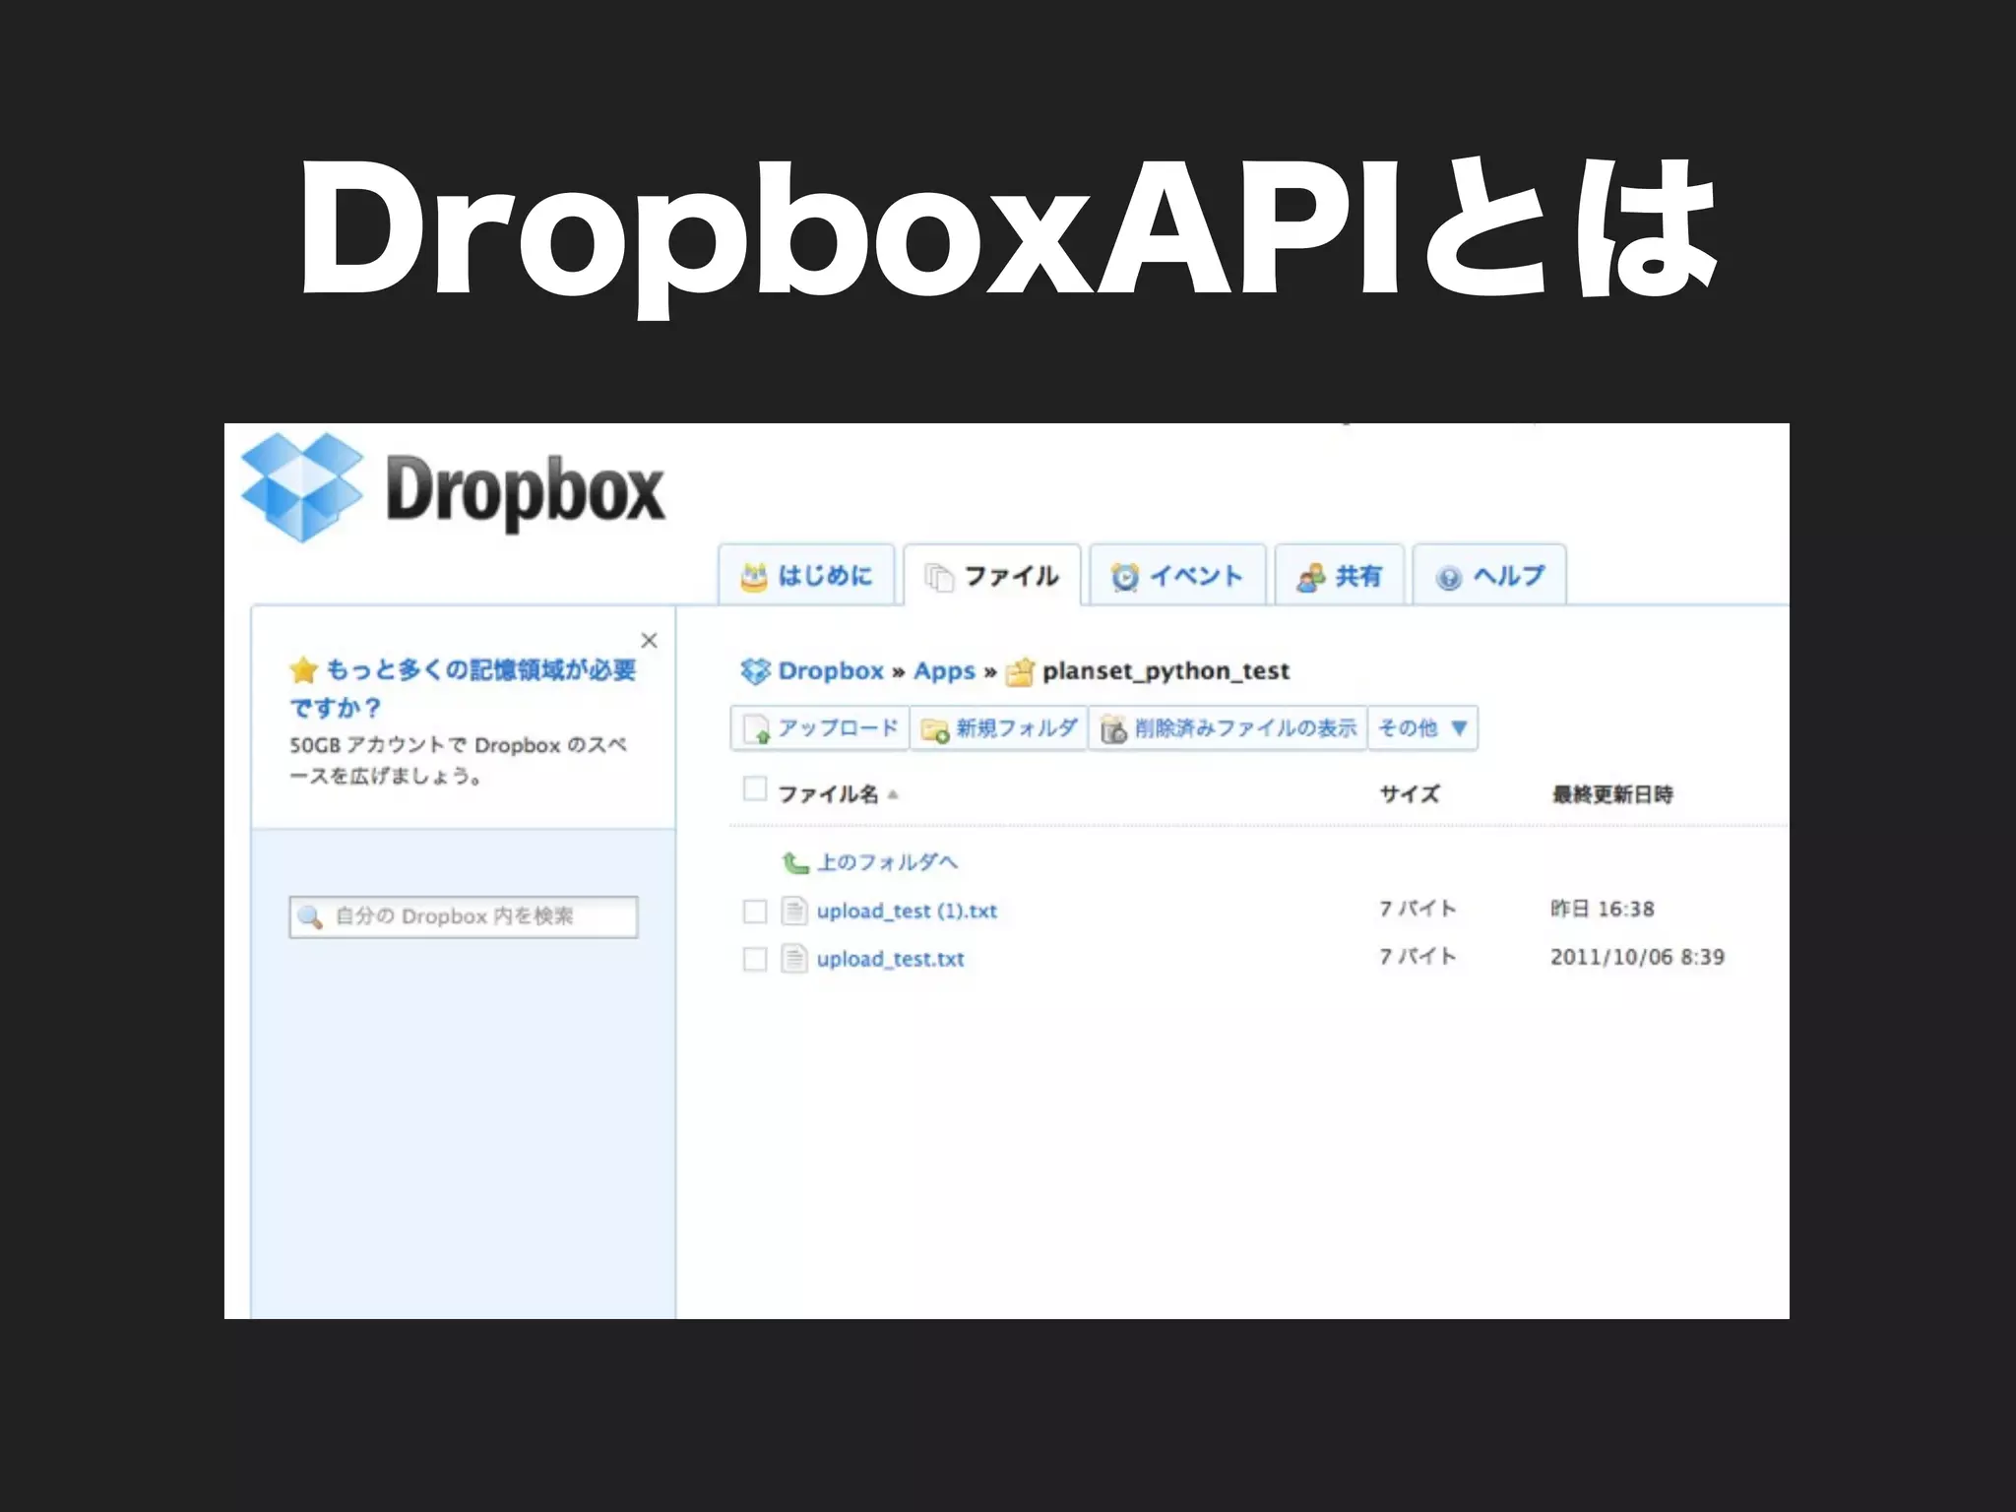This screenshot has width=2016, height=1512.
Task: Click the deleted-files trash icon
Action: [x=1113, y=729]
